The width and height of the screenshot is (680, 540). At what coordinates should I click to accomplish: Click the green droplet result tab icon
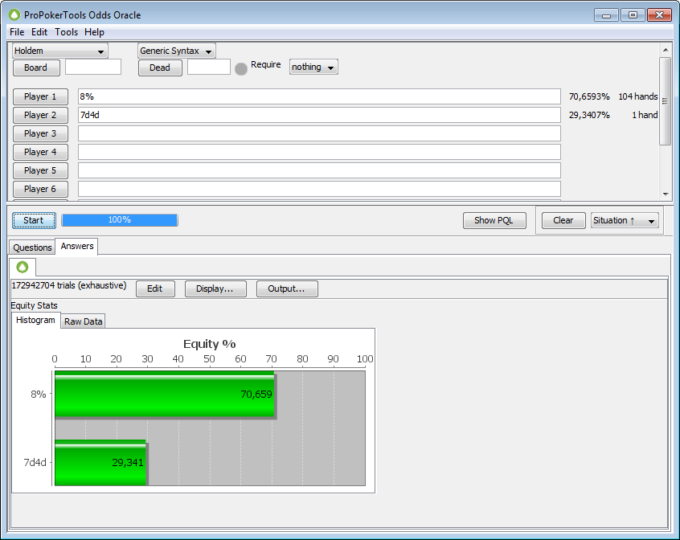(x=23, y=267)
